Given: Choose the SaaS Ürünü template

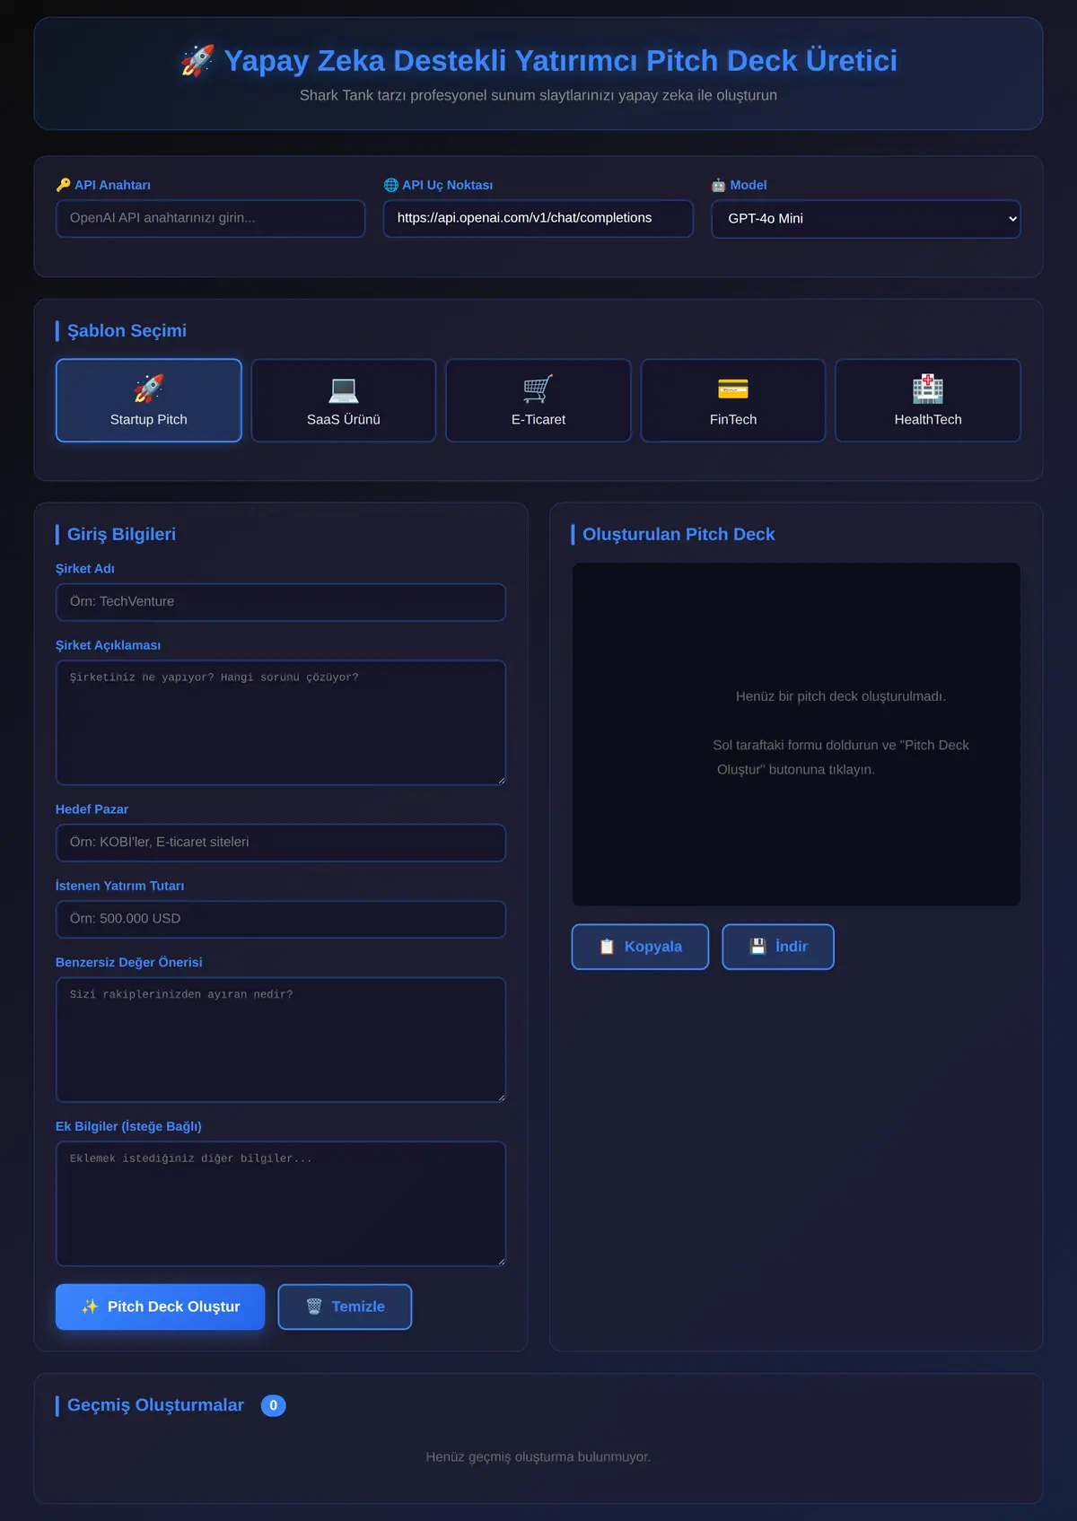Looking at the screenshot, I should coord(344,400).
